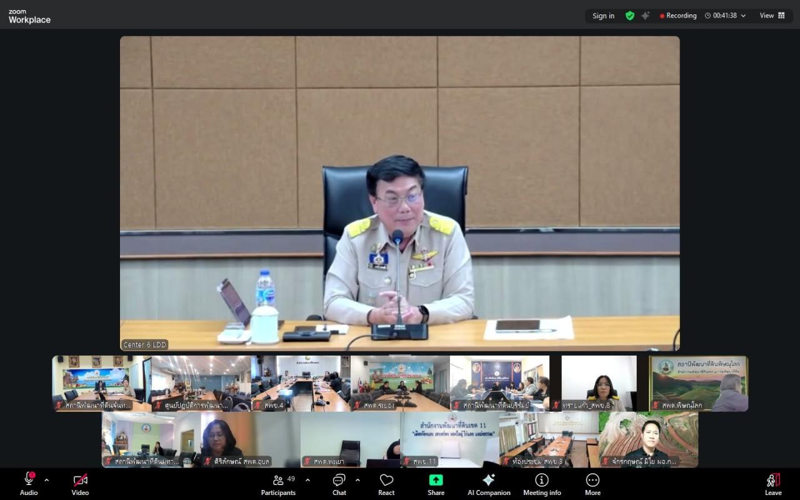Click muted mic icon on สพด.พิษณุโลก tile
This screenshot has width=800, height=500.
[x=656, y=406]
